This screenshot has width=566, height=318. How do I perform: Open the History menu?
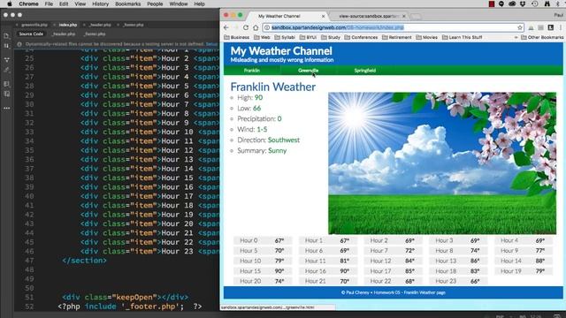point(100,4)
